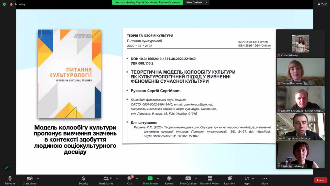
Task: Open the Security options icon
Action: point(83,179)
